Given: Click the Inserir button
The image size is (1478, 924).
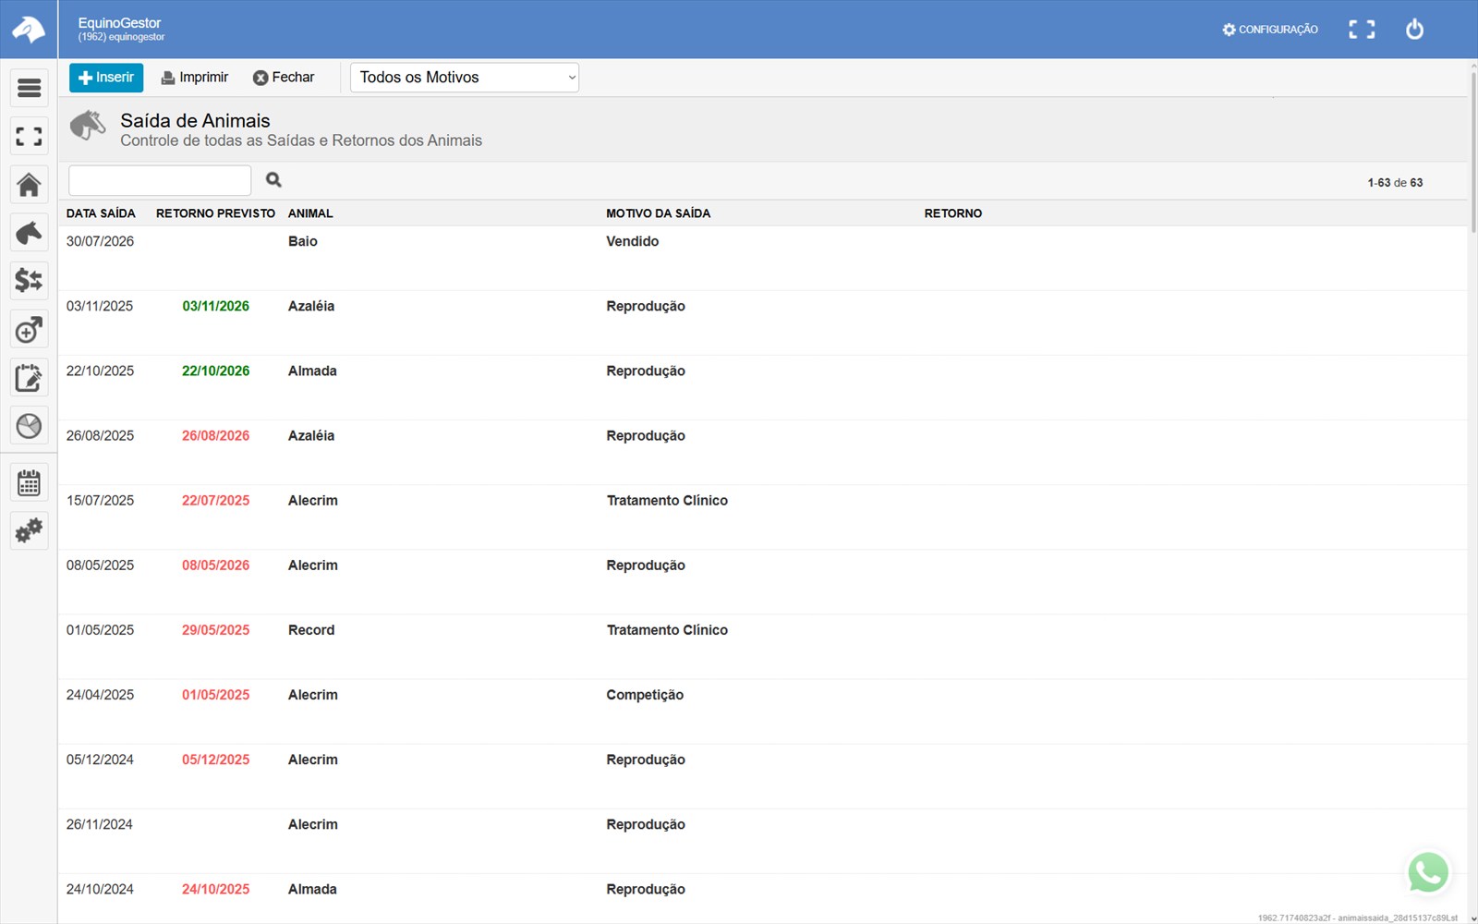Looking at the screenshot, I should pyautogui.click(x=106, y=78).
